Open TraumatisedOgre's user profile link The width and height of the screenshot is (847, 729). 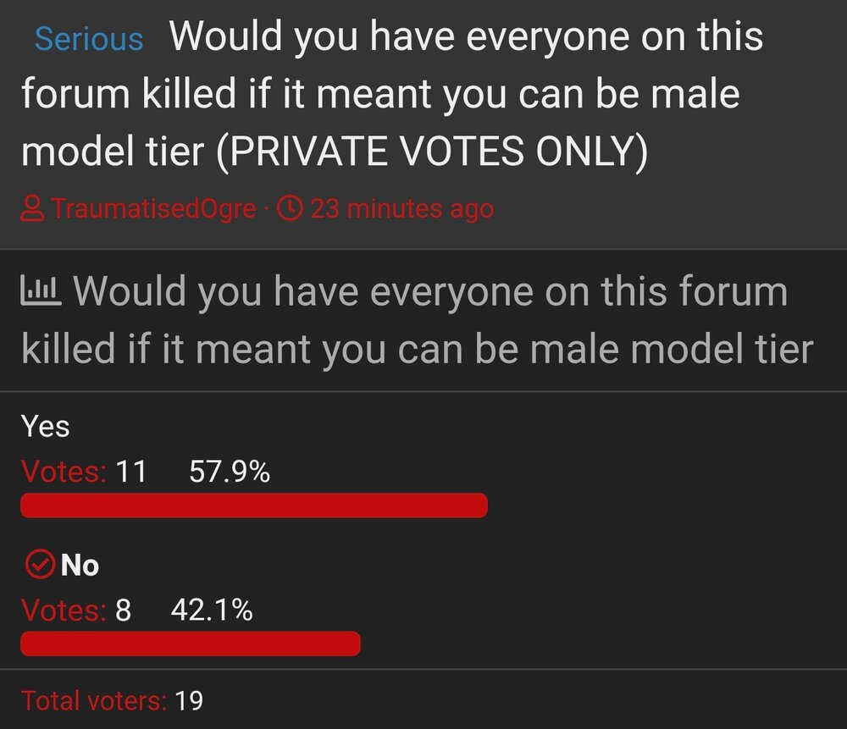(154, 208)
